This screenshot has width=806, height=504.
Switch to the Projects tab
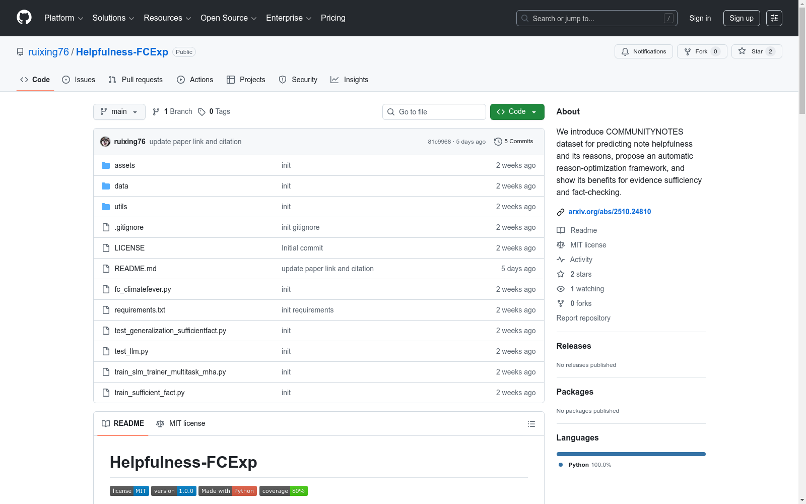click(246, 80)
